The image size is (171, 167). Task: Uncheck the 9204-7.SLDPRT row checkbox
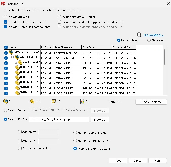tap(6, 93)
